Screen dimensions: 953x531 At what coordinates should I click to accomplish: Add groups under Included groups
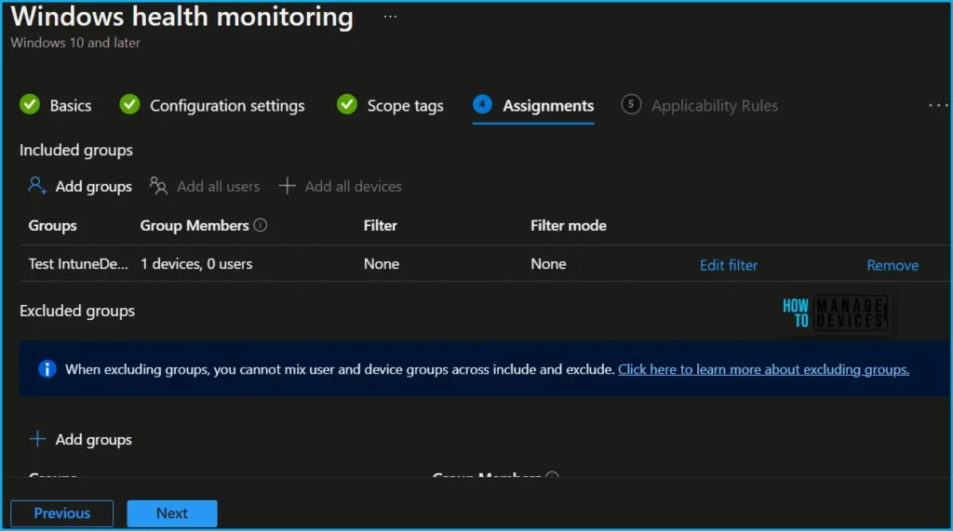(x=94, y=187)
